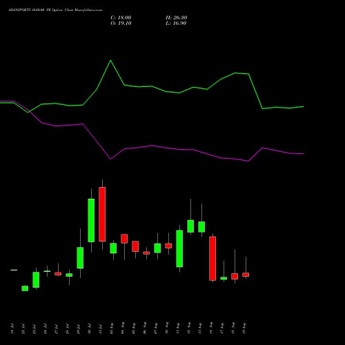Viewport: 345px width, 345px height.
Task: Click the low value L: 16.90
Action: point(176,23)
